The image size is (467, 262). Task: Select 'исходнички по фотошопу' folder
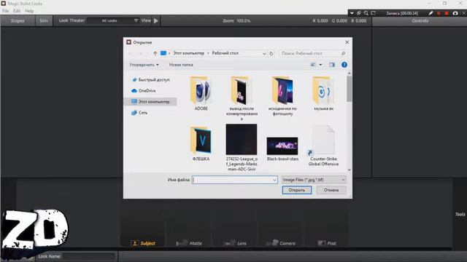click(282, 95)
